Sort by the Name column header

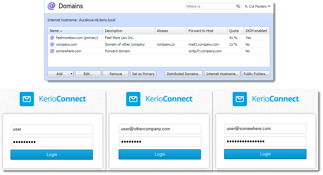pyautogui.click(x=75, y=31)
